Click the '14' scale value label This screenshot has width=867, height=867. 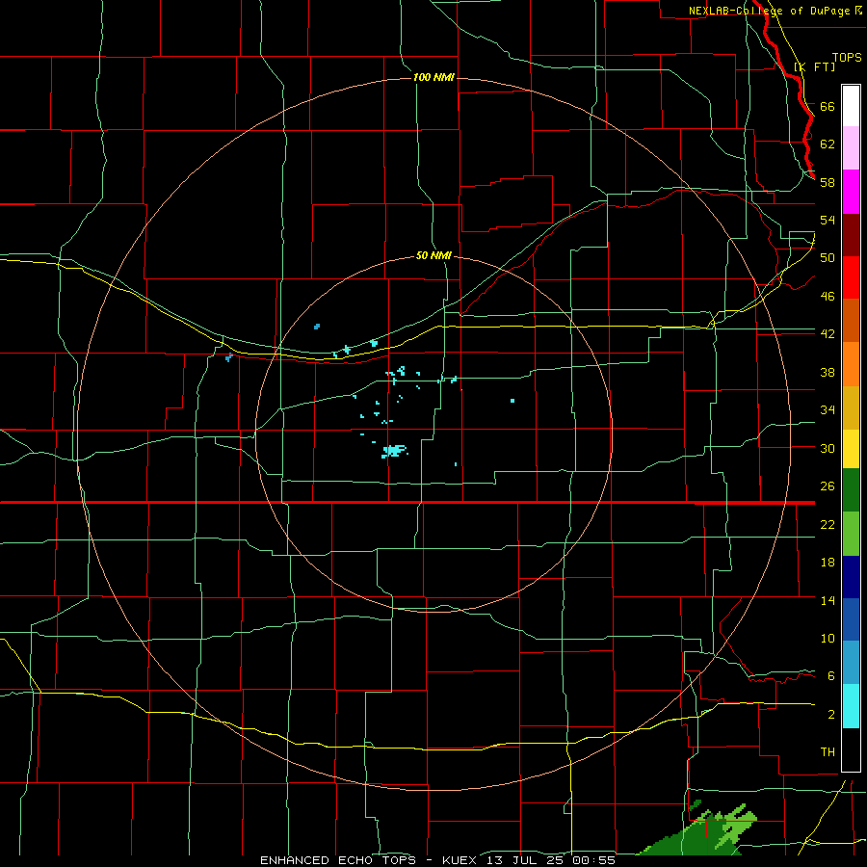coord(828,600)
